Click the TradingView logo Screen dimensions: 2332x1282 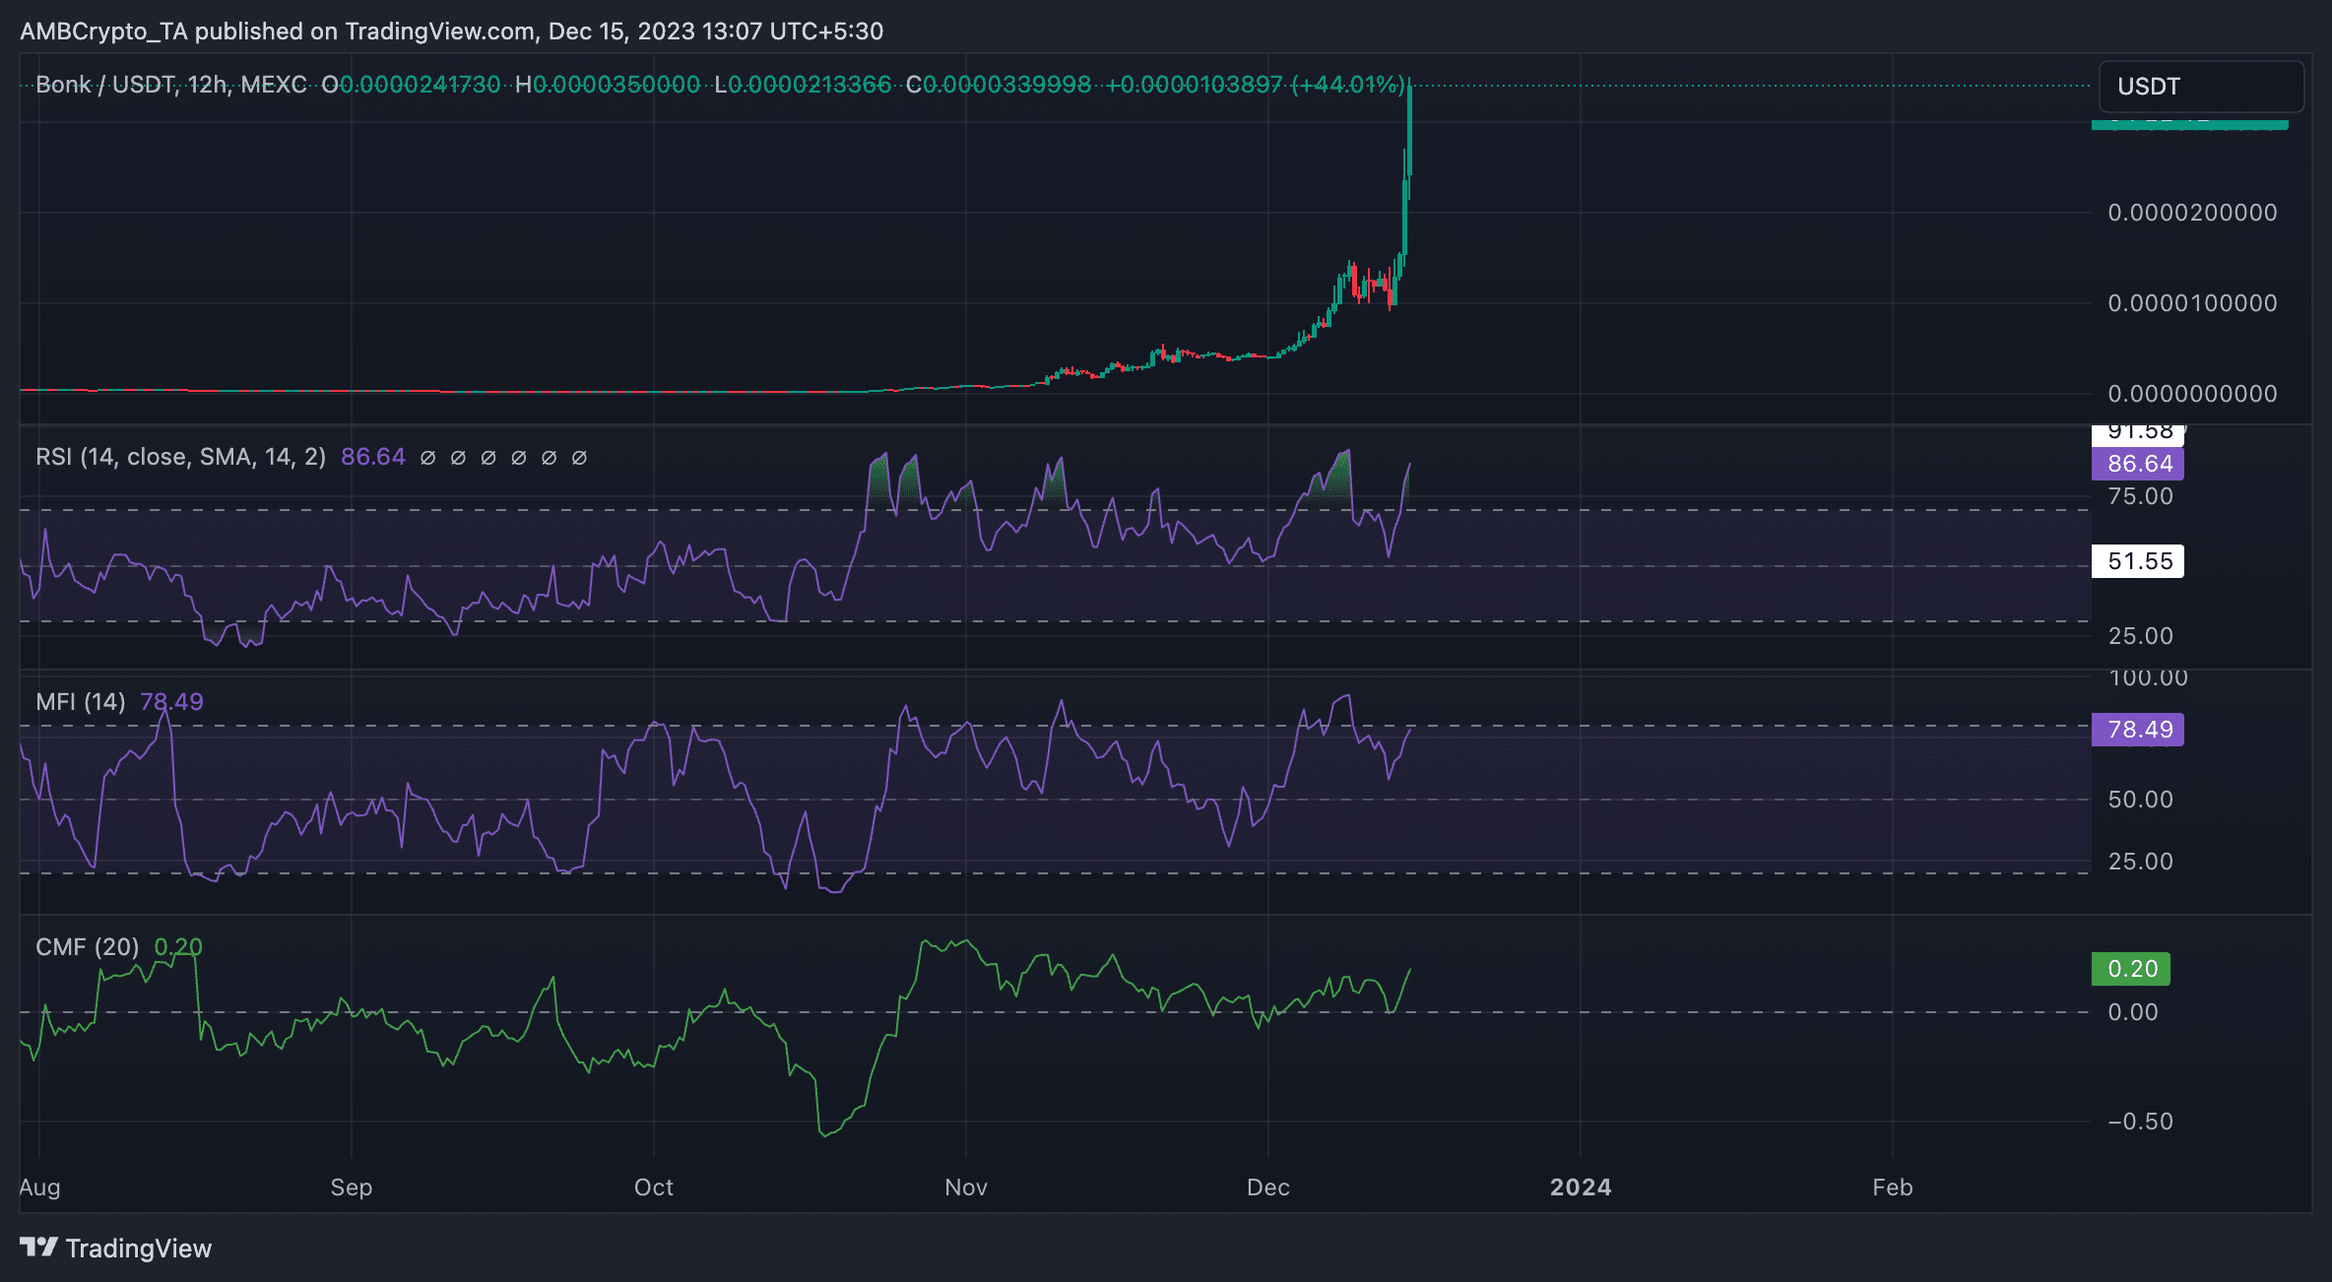(37, 1248)
